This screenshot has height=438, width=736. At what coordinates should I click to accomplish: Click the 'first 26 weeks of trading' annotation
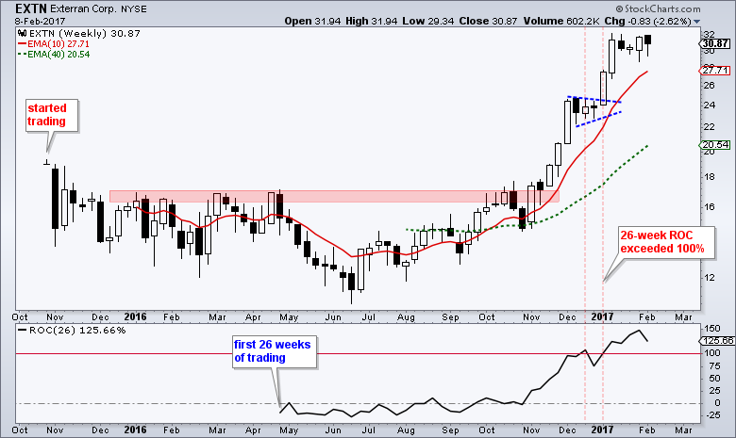click(x=273, y=351)
